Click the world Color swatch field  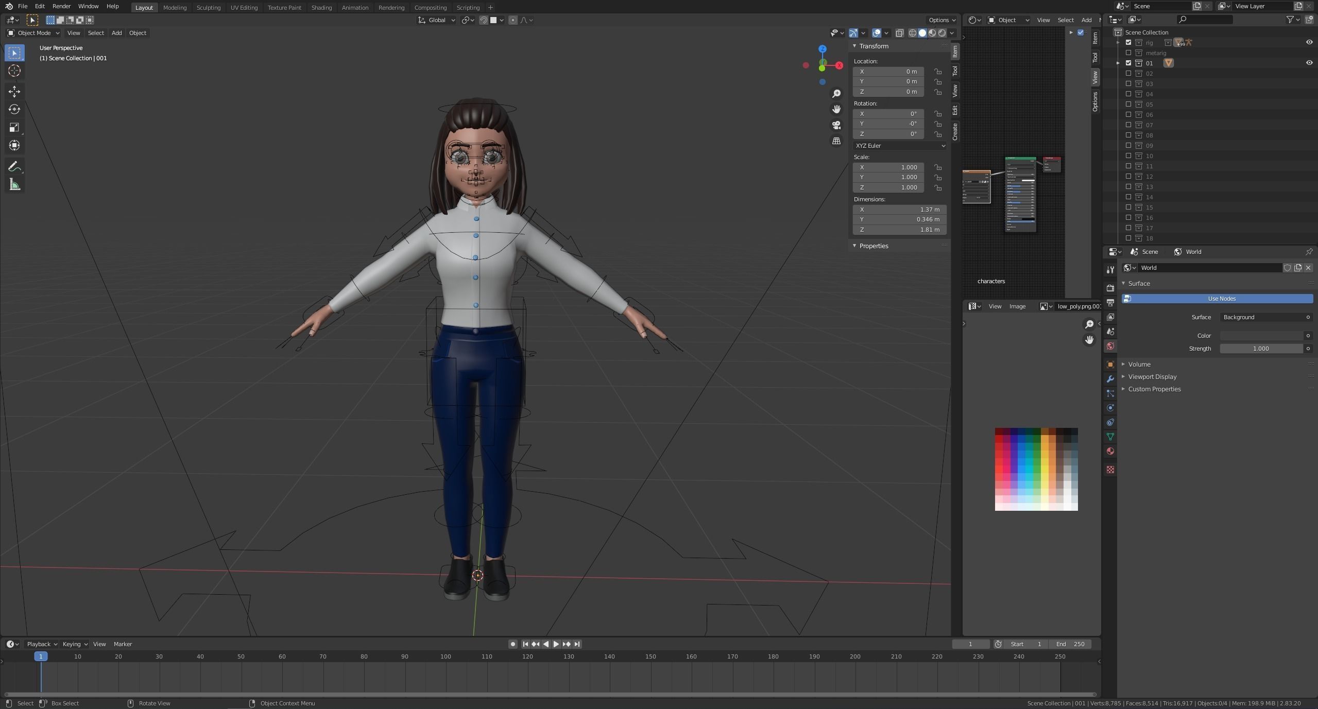(x=1261, y=336)
